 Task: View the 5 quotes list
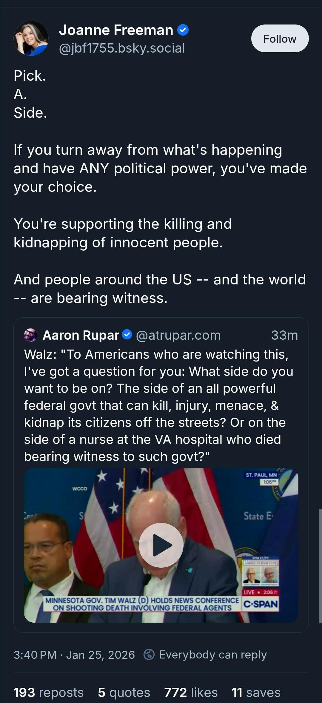[x=124, y=692]
